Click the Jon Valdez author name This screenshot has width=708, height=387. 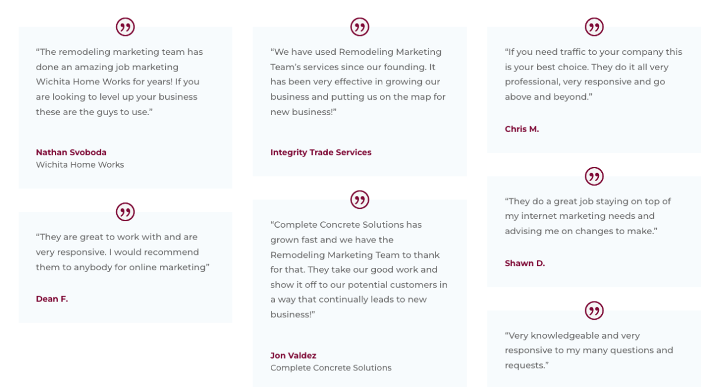coord(293,355)
